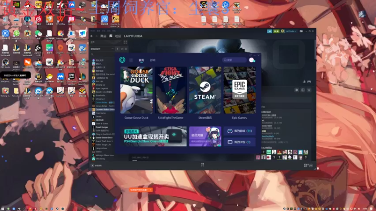Open the Goose Goose Duck game card

coord(136,90)
